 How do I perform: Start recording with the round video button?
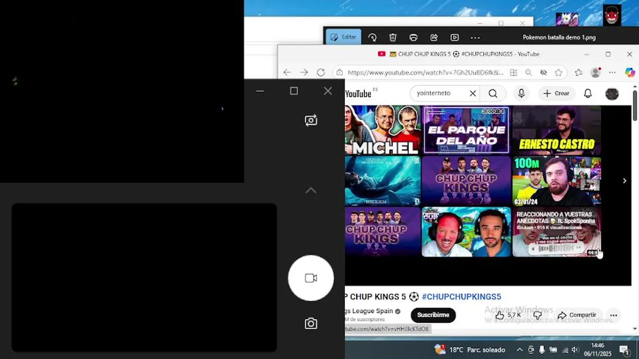point(311,278)
